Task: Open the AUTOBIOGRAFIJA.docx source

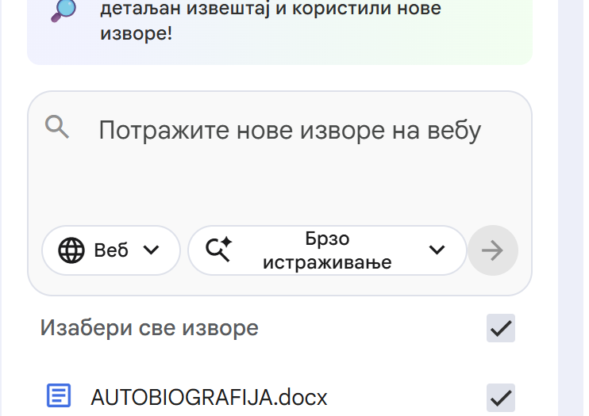Action: pyautogui.click(x=209, y=396)
